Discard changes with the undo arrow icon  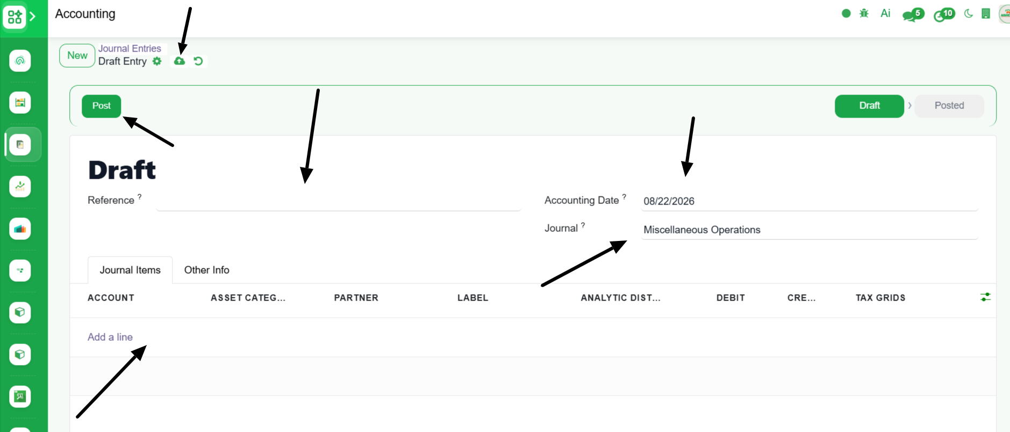pyautogui.click(x=198, y=61)
